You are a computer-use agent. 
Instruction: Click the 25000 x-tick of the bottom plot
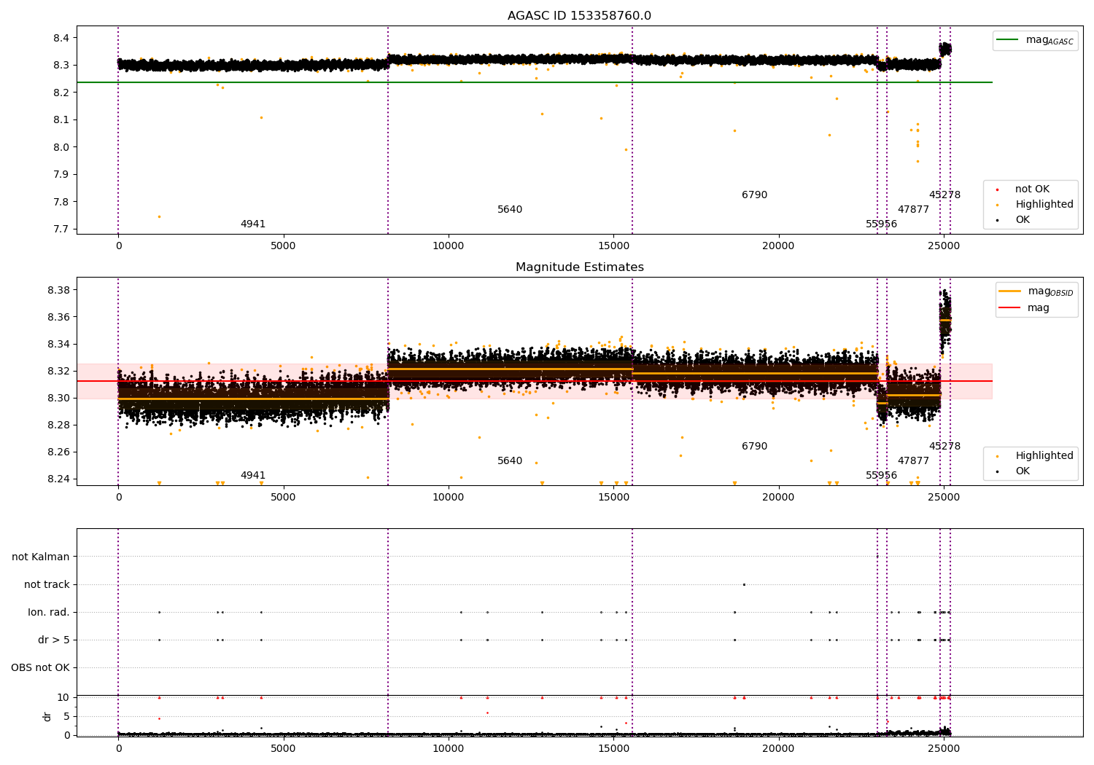pyautogui.click(x=943, y=749)
